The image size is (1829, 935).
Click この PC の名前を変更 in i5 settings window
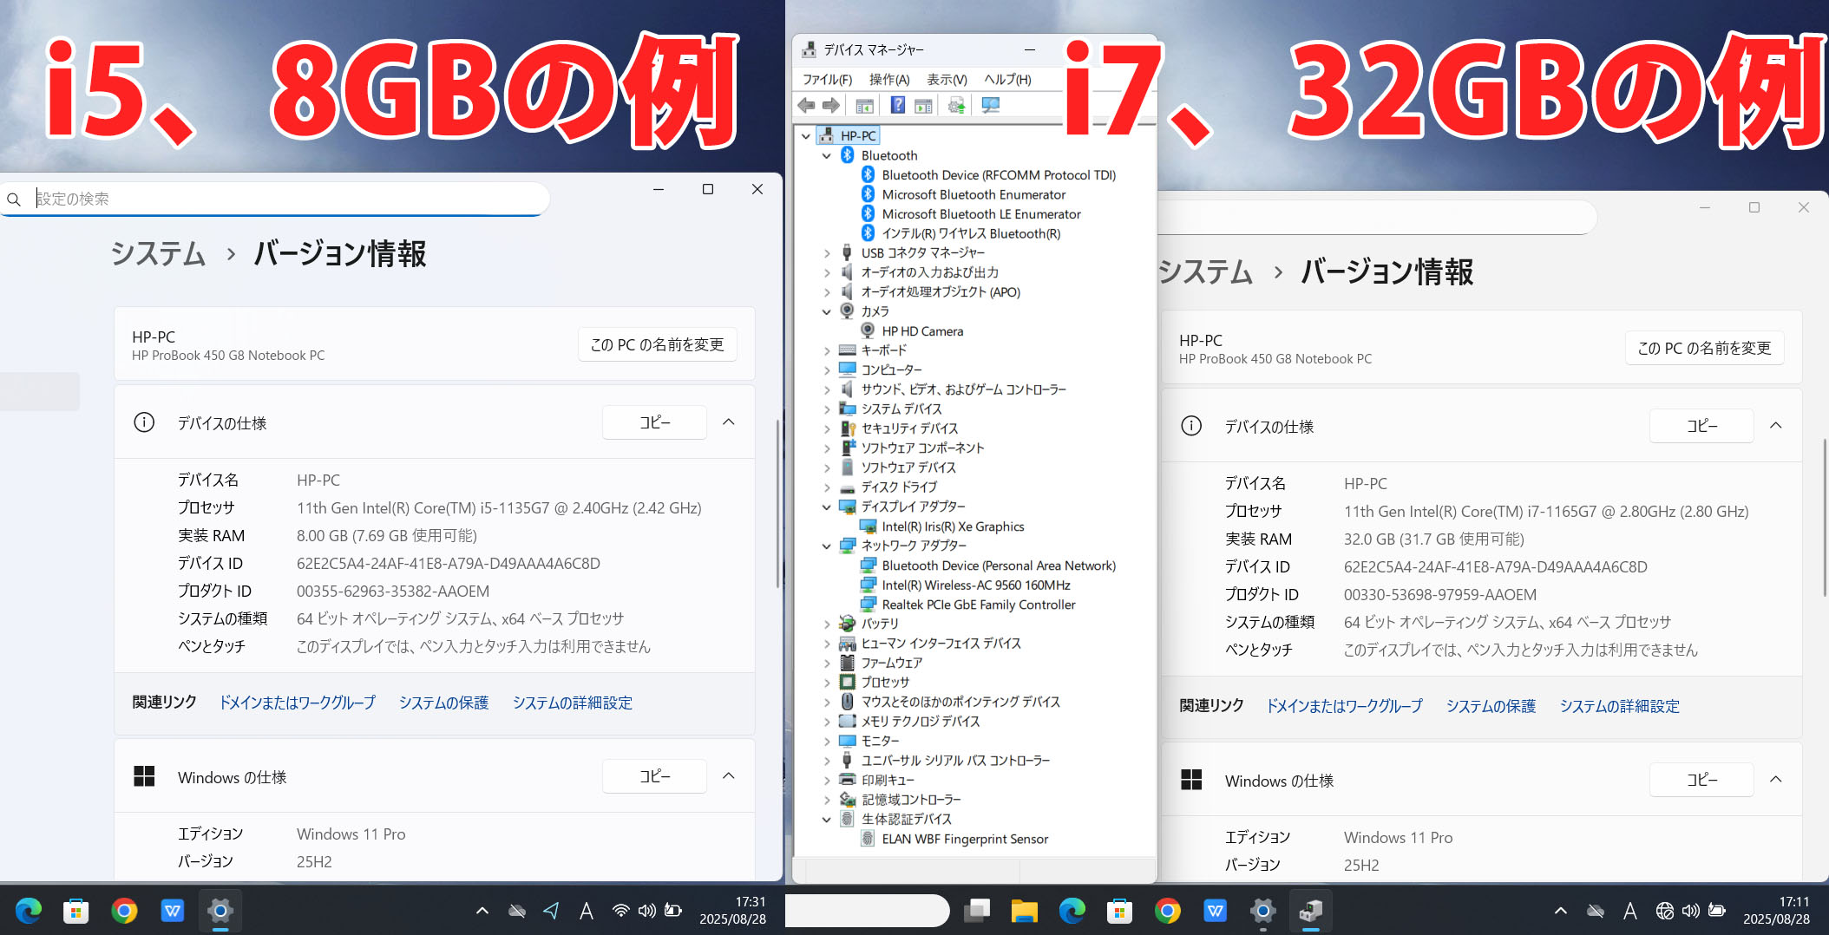(x=657, y=344)
